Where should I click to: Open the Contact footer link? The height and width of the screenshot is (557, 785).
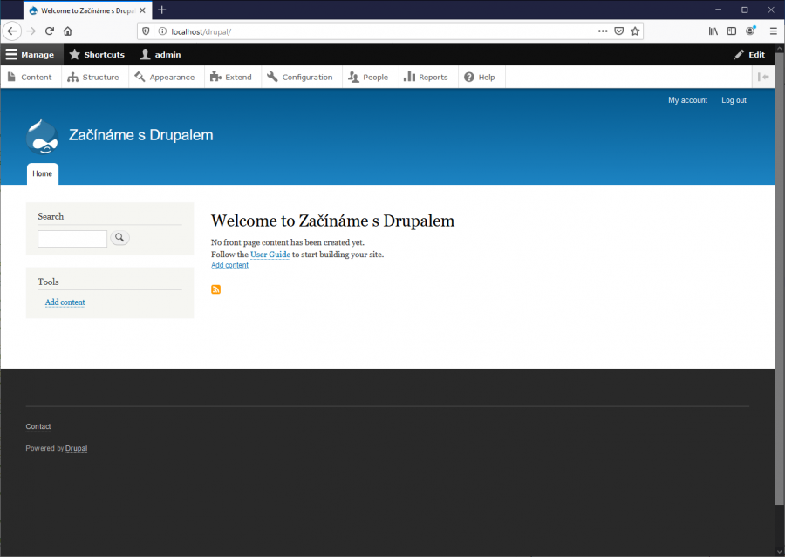tap(38, 426)
